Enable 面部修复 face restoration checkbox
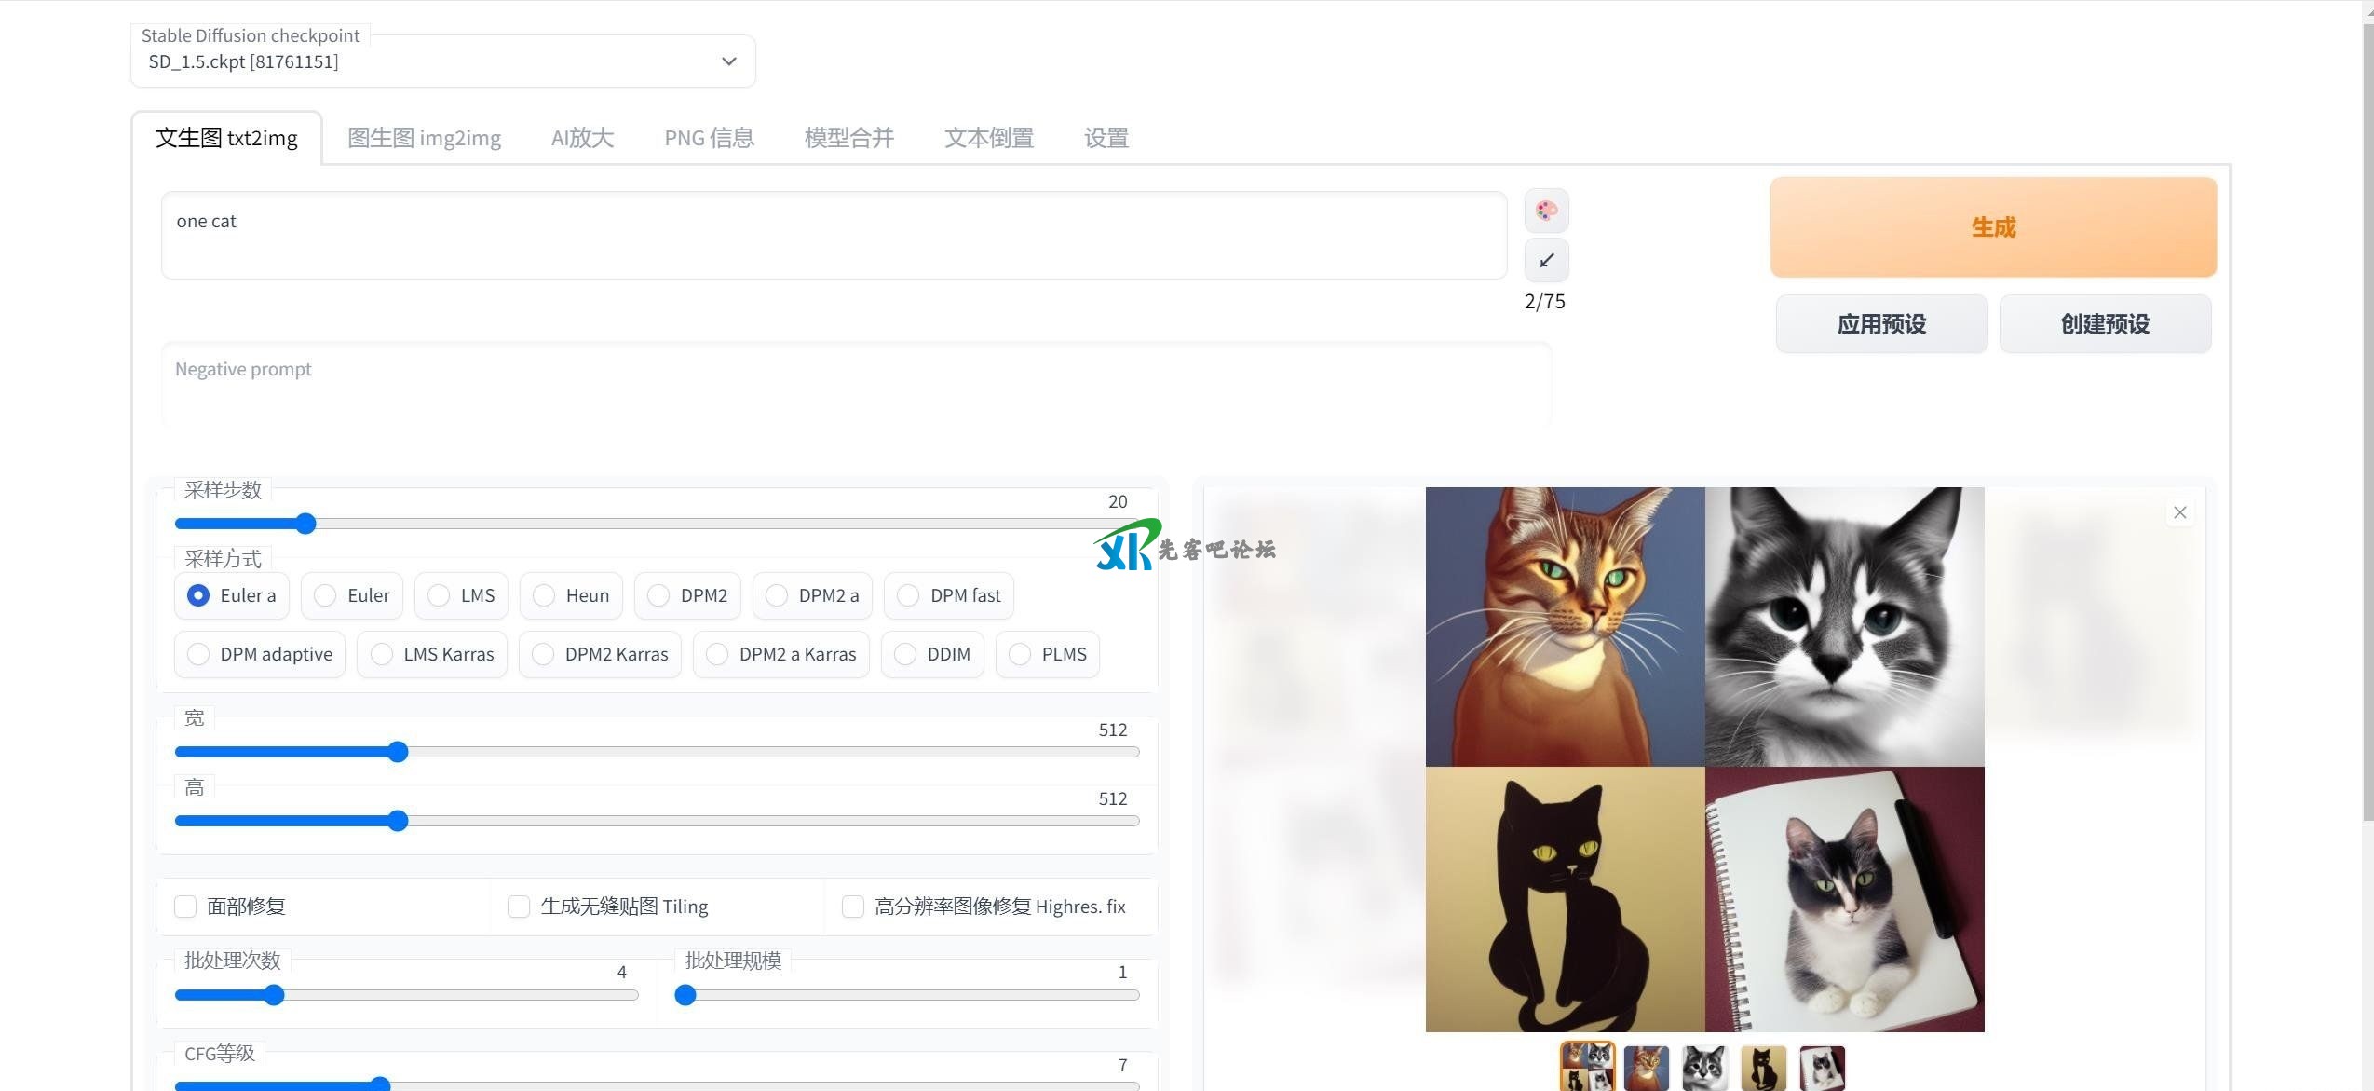The height and width of the screenshot is (1091, 2374). (x=186, y=907)
